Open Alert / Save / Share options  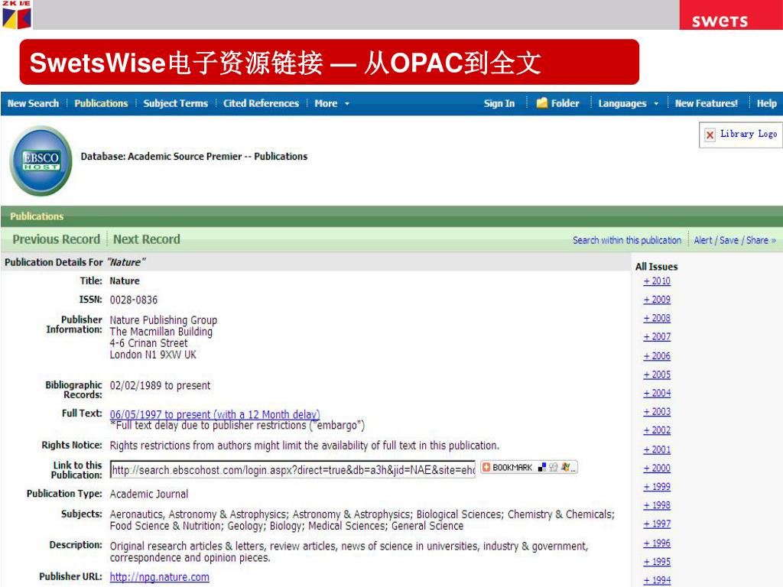point(735,240)
